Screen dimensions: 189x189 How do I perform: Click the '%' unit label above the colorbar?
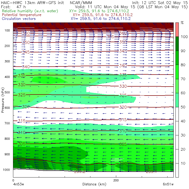(x=182, y=23)
